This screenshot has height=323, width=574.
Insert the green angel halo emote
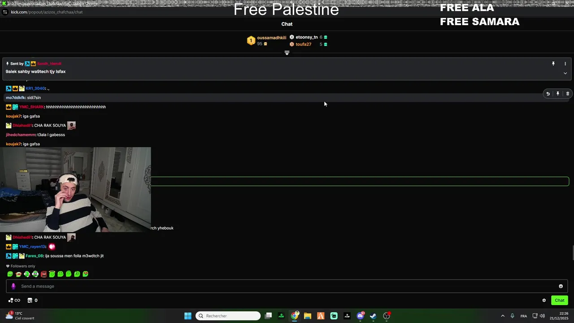click(x=52, y=274)
